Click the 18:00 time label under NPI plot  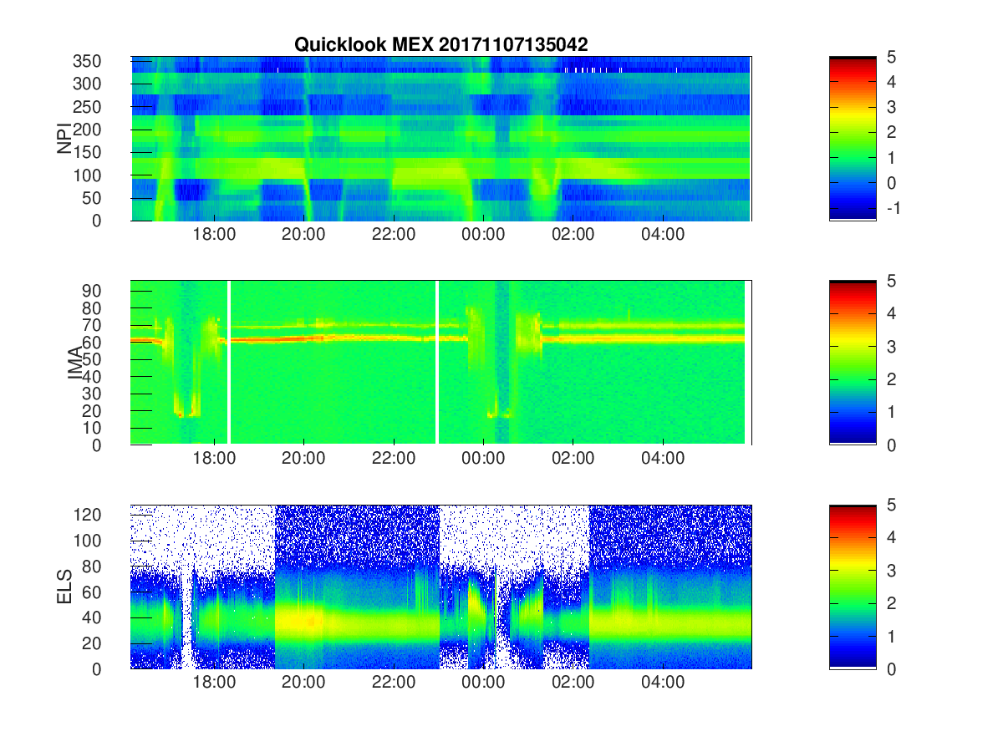coord(214,235)
